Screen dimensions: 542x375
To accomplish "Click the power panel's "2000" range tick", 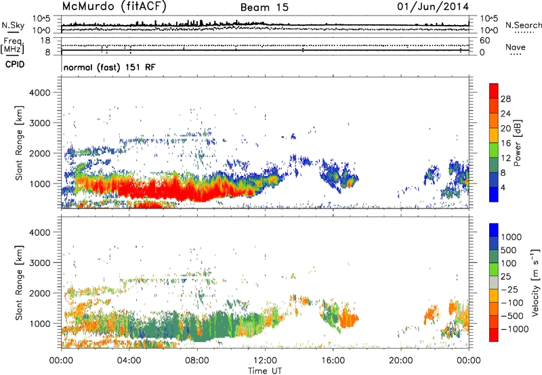I will [x=39, y=153].
